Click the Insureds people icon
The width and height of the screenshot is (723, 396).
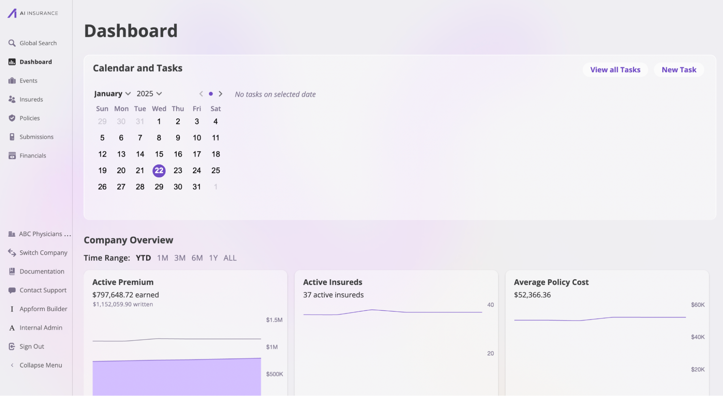tap(12, 99)
